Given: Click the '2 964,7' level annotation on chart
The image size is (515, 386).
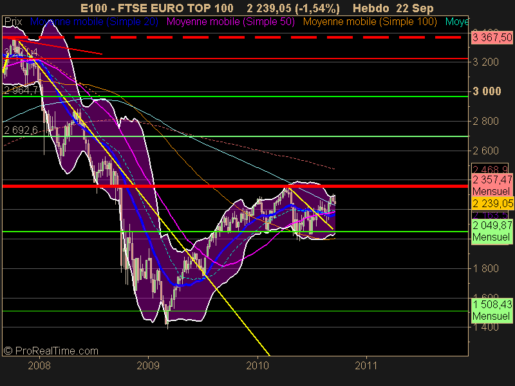Looking at the screenshot, I should [x=21, y=90].
